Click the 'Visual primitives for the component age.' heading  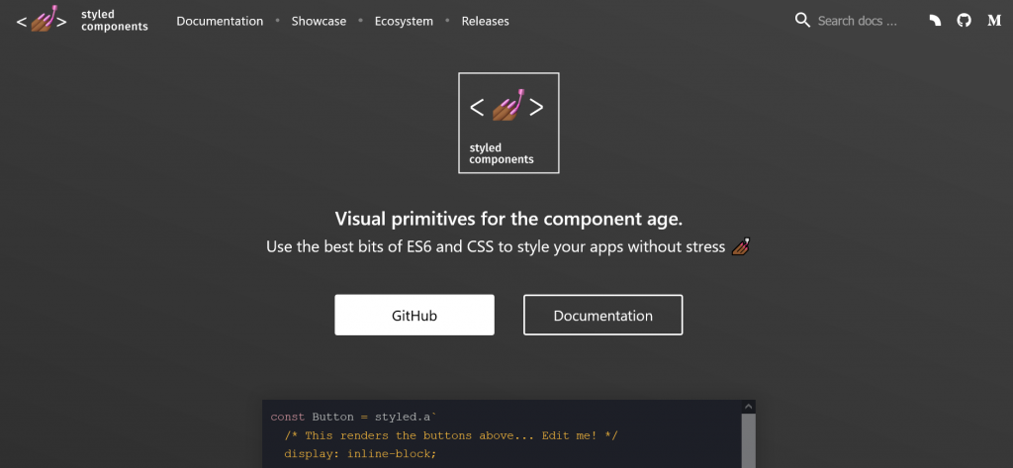[x=508, y=219]
